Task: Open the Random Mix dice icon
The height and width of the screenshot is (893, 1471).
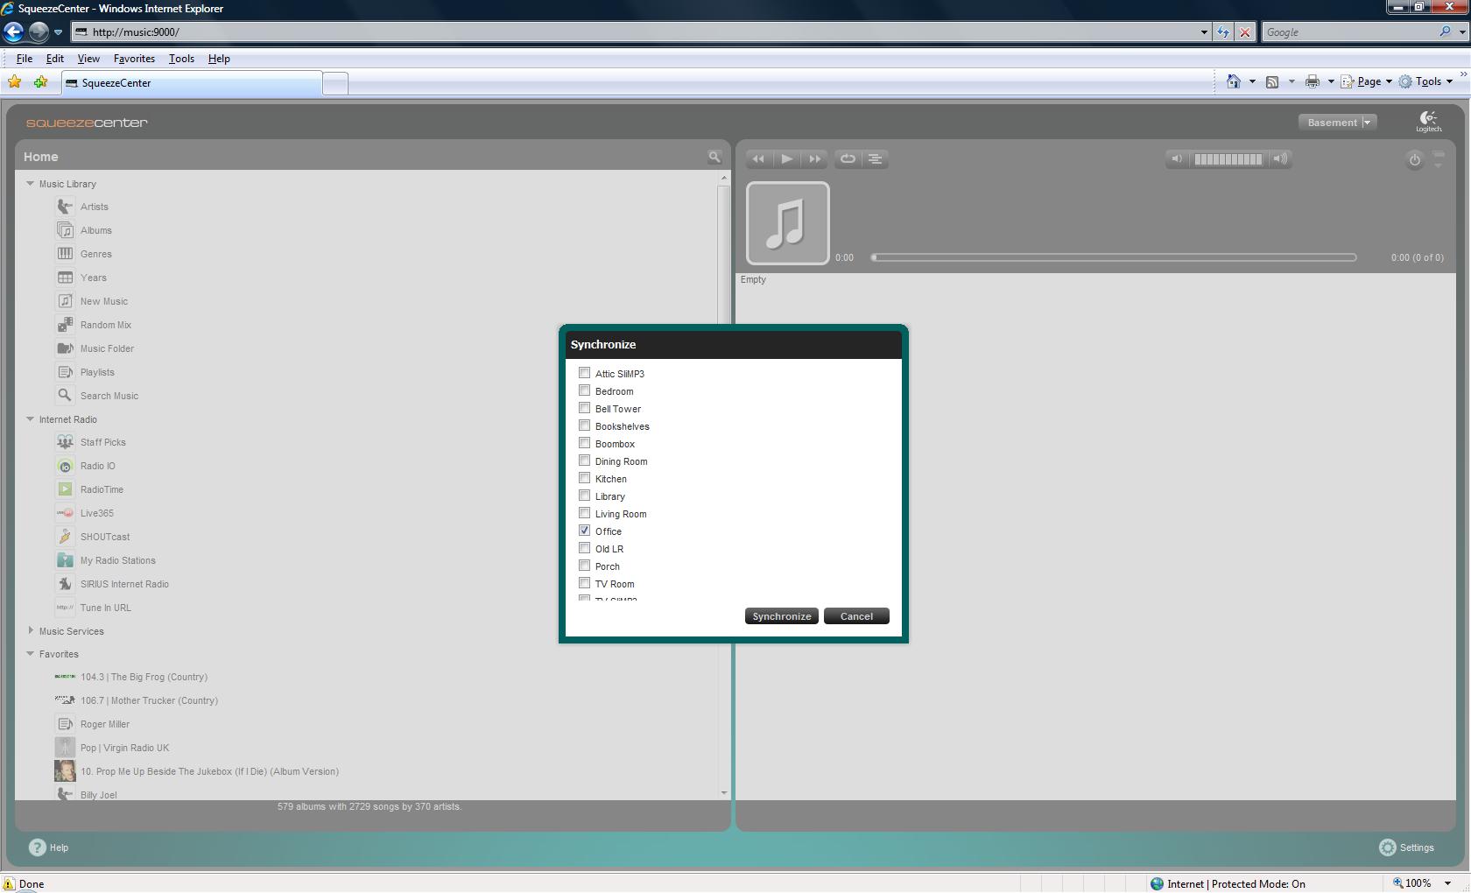Action: (x=65, y=325)
